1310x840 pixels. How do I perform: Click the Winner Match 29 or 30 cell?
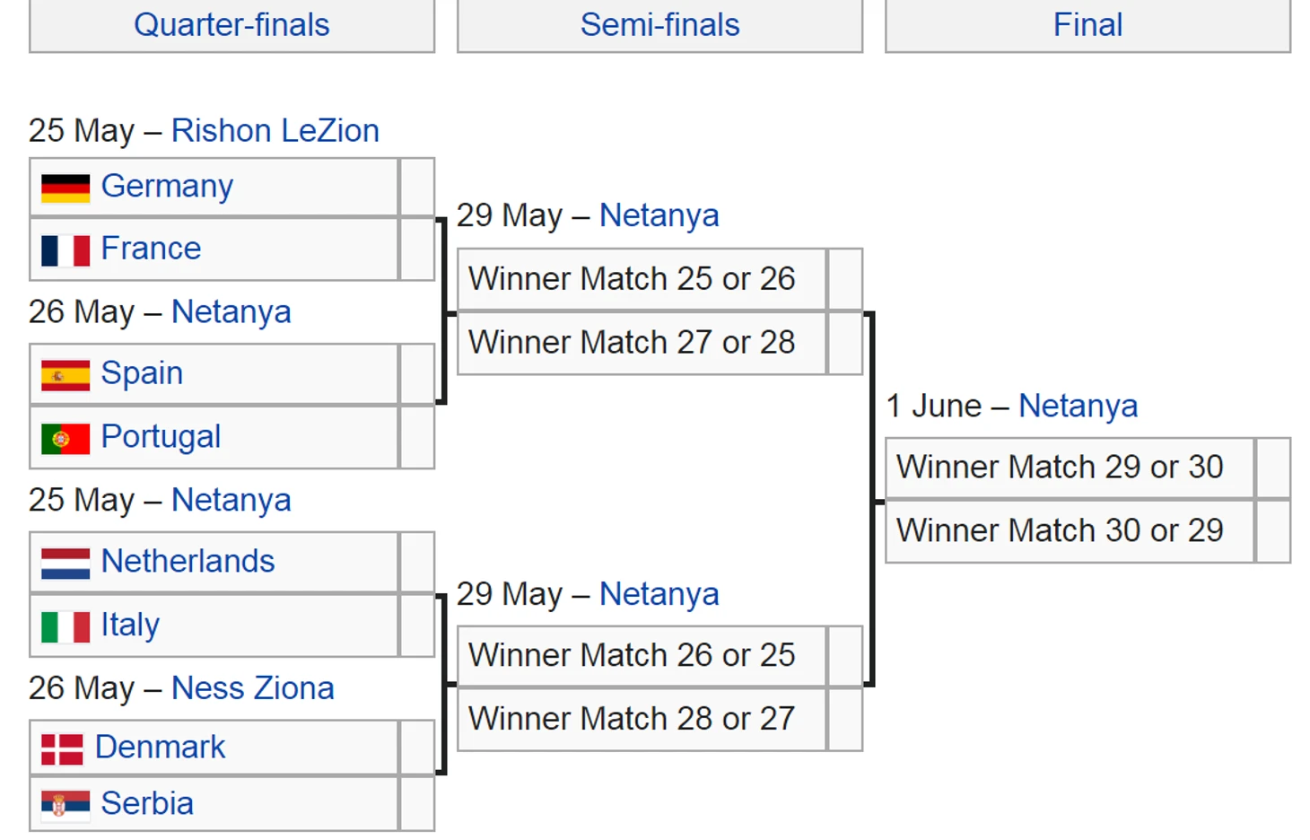point(1070,468)
